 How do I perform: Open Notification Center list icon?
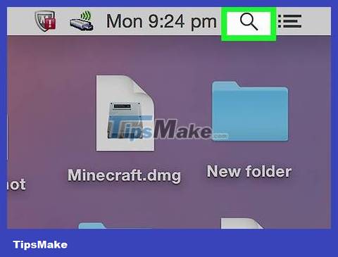point(290,21)
